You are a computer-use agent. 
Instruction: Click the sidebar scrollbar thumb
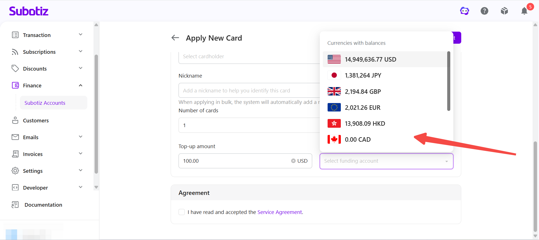[96, 114]
